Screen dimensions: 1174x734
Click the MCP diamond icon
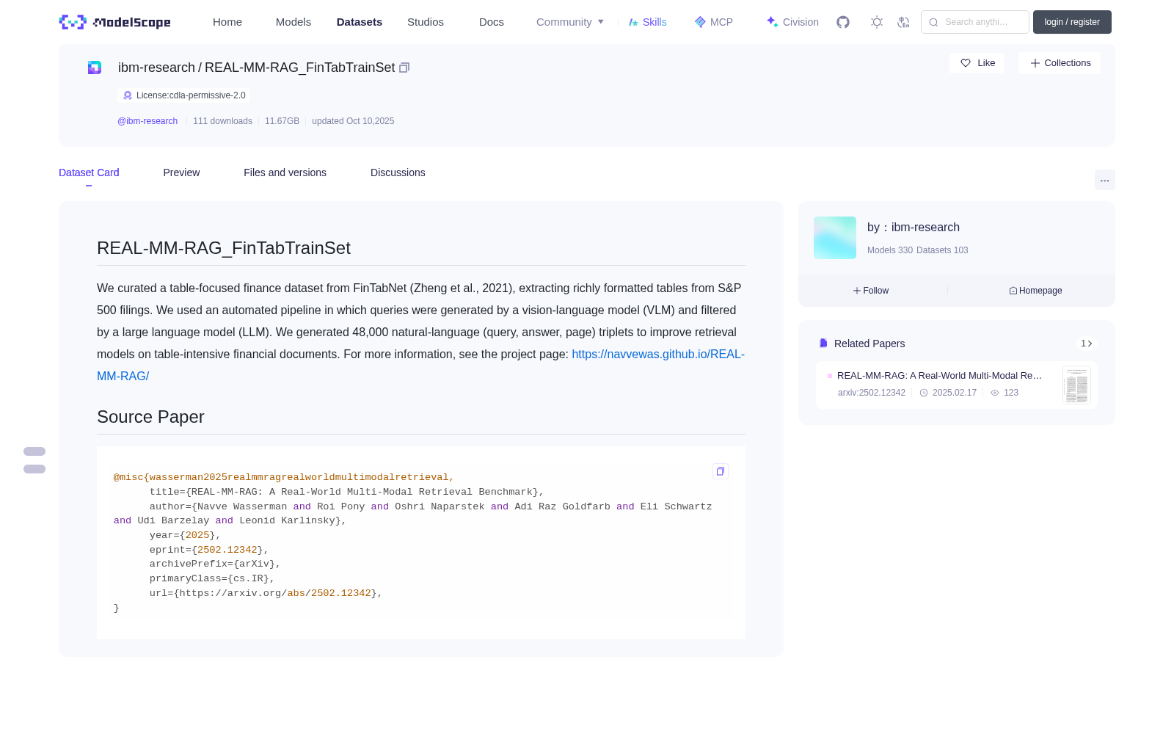click(700, 22)
